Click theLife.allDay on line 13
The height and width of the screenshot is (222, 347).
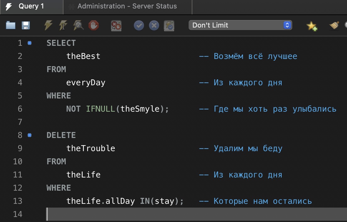click(x=101, y=201)
